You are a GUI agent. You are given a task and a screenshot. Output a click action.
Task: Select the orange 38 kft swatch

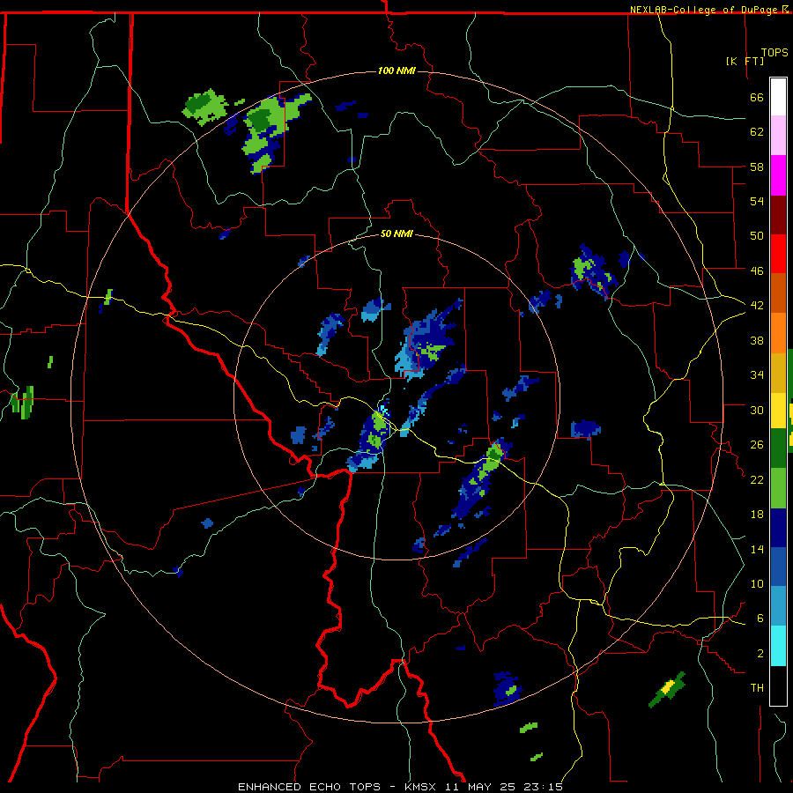[x=778, y=333]
